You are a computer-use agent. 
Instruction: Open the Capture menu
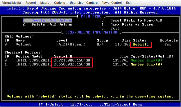click(92, 3)
